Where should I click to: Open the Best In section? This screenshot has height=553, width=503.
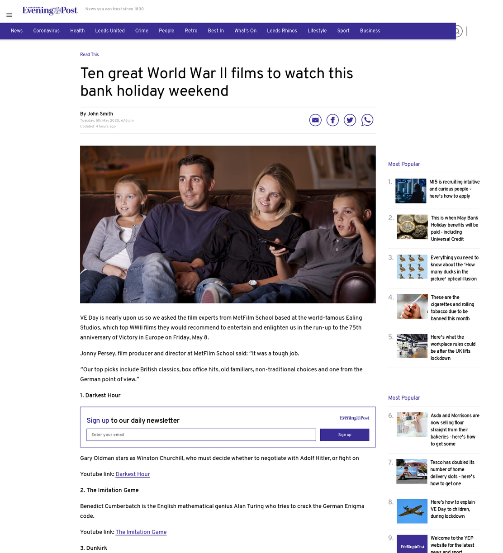point(216,31)
